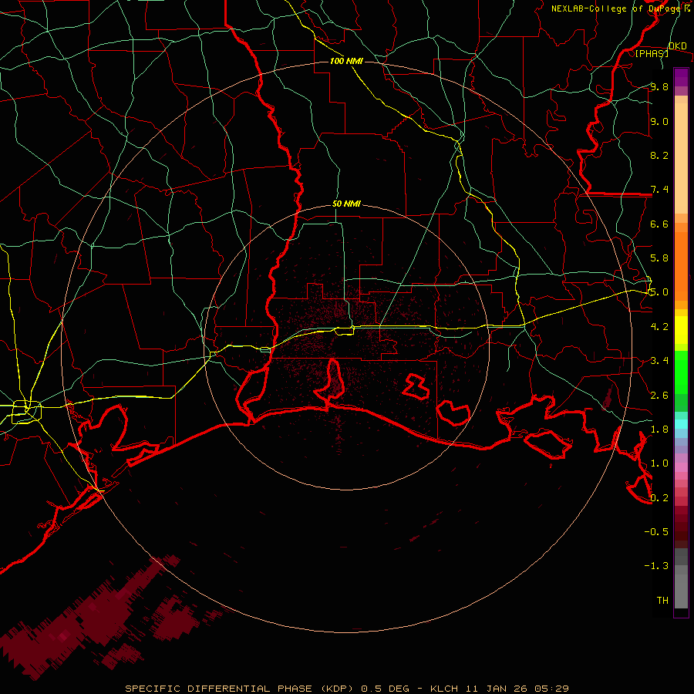
Task: Click the 9.0 value on color scale
Action: [659, 121]
